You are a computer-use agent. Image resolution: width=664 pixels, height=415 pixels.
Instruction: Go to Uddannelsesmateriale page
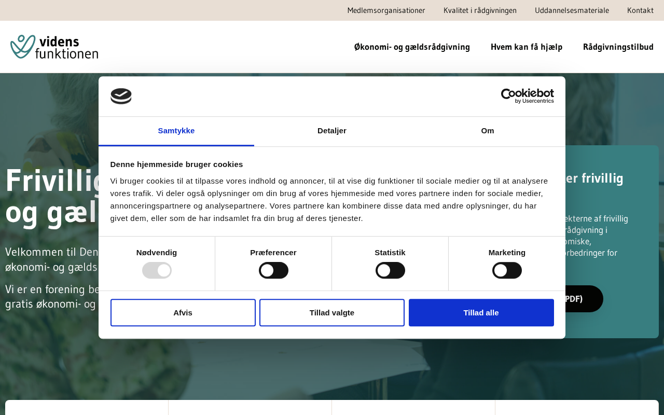point(572,10)
